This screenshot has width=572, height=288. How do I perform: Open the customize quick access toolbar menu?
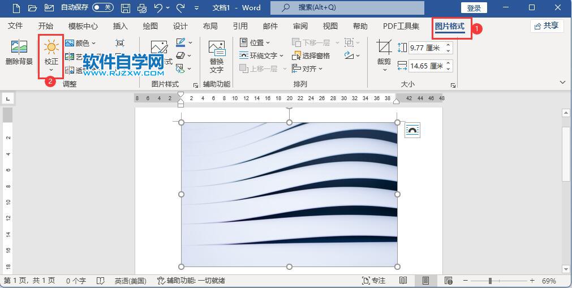pos(197,8)
